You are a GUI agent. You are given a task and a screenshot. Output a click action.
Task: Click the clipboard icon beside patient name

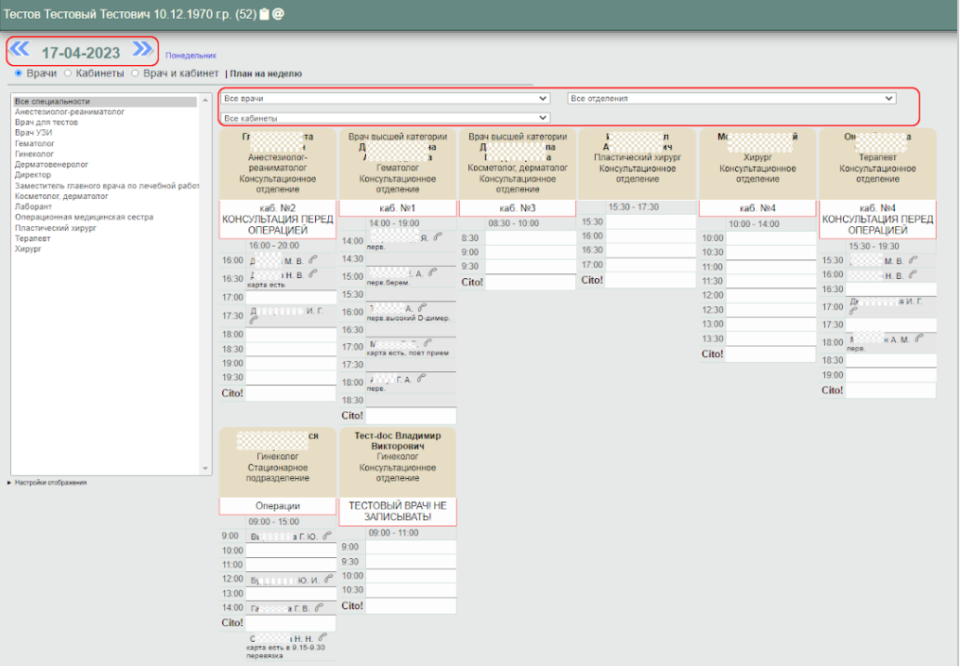(x=264, y=14)
